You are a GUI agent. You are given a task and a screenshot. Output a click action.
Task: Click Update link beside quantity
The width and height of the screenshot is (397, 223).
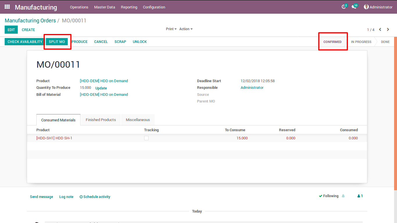(101, 88)
